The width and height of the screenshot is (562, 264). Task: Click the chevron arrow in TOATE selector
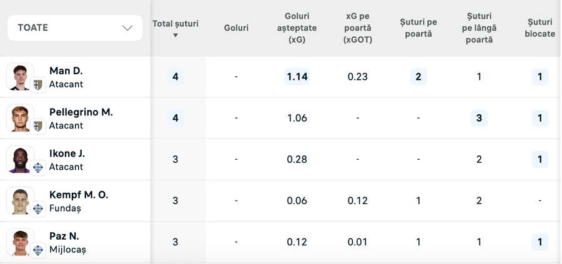point(127,28)
